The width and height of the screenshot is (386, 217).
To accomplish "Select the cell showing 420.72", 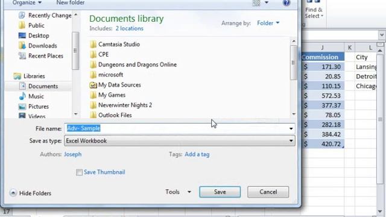I will pos(323,144).
